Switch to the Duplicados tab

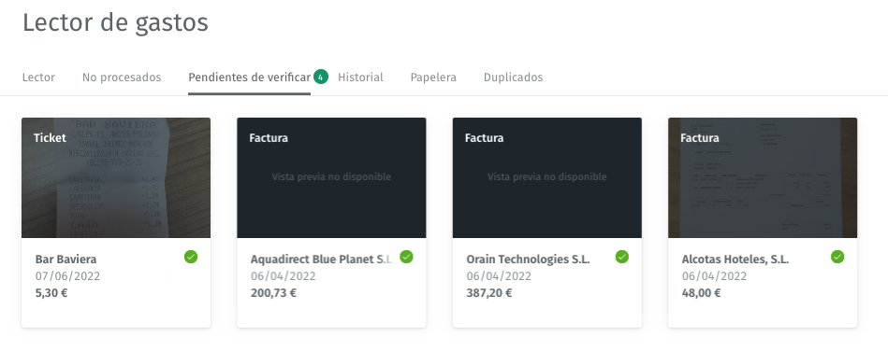[513, 77]
